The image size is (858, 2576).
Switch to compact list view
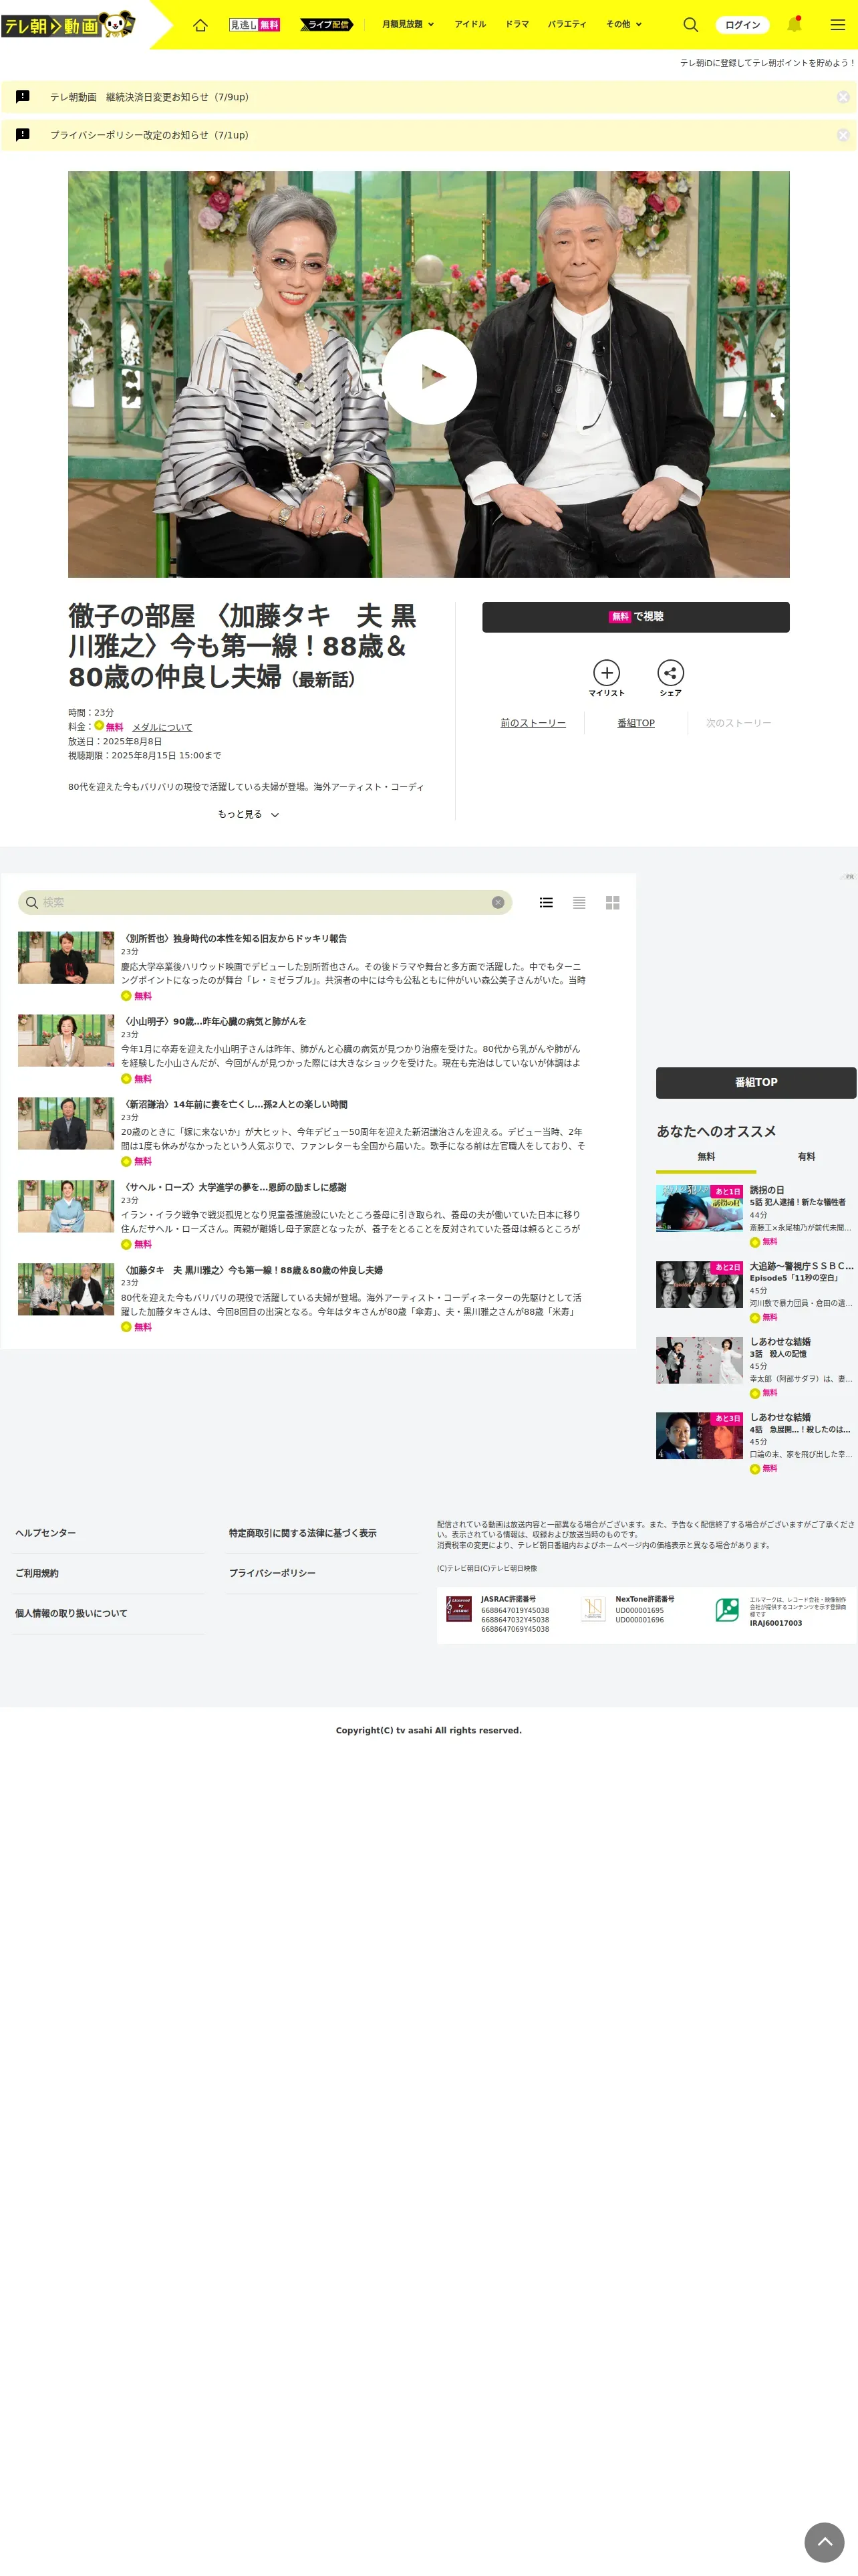578,902
